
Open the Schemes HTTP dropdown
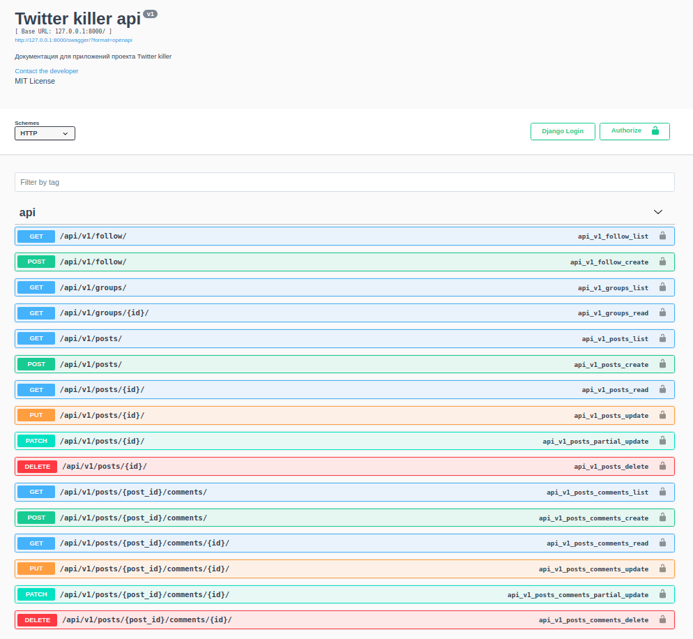coord(45,133)
